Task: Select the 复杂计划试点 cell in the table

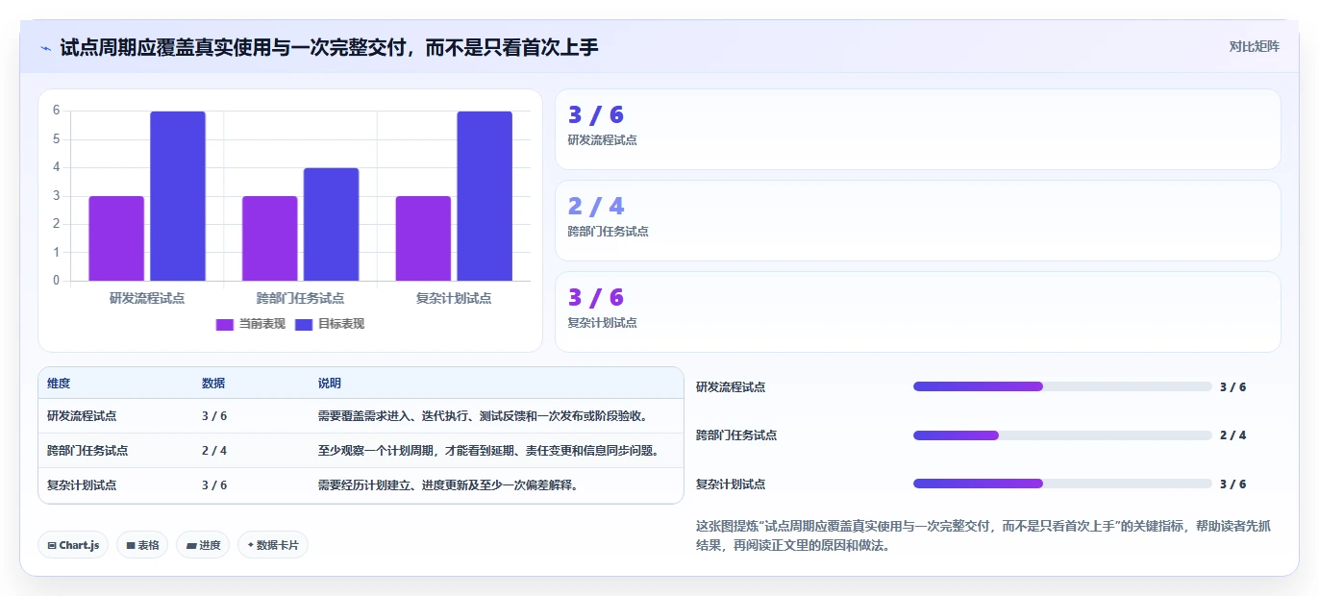Action: (x=82, y=485)
